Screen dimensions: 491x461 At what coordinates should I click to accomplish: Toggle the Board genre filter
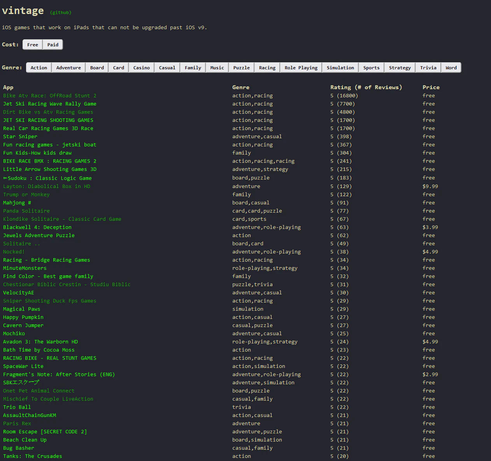pos(97,68)
